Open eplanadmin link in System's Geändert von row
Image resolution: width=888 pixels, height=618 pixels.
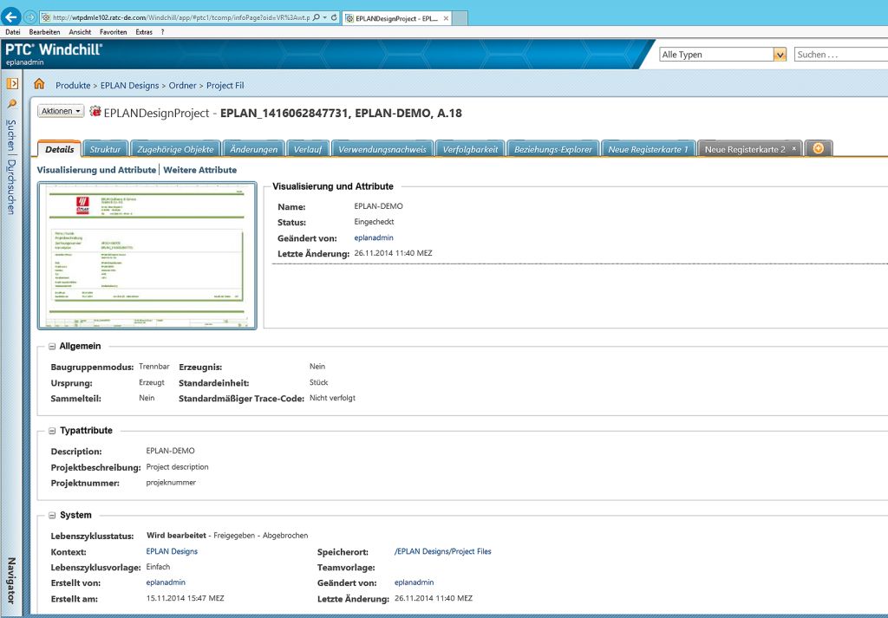coord(414,582)
